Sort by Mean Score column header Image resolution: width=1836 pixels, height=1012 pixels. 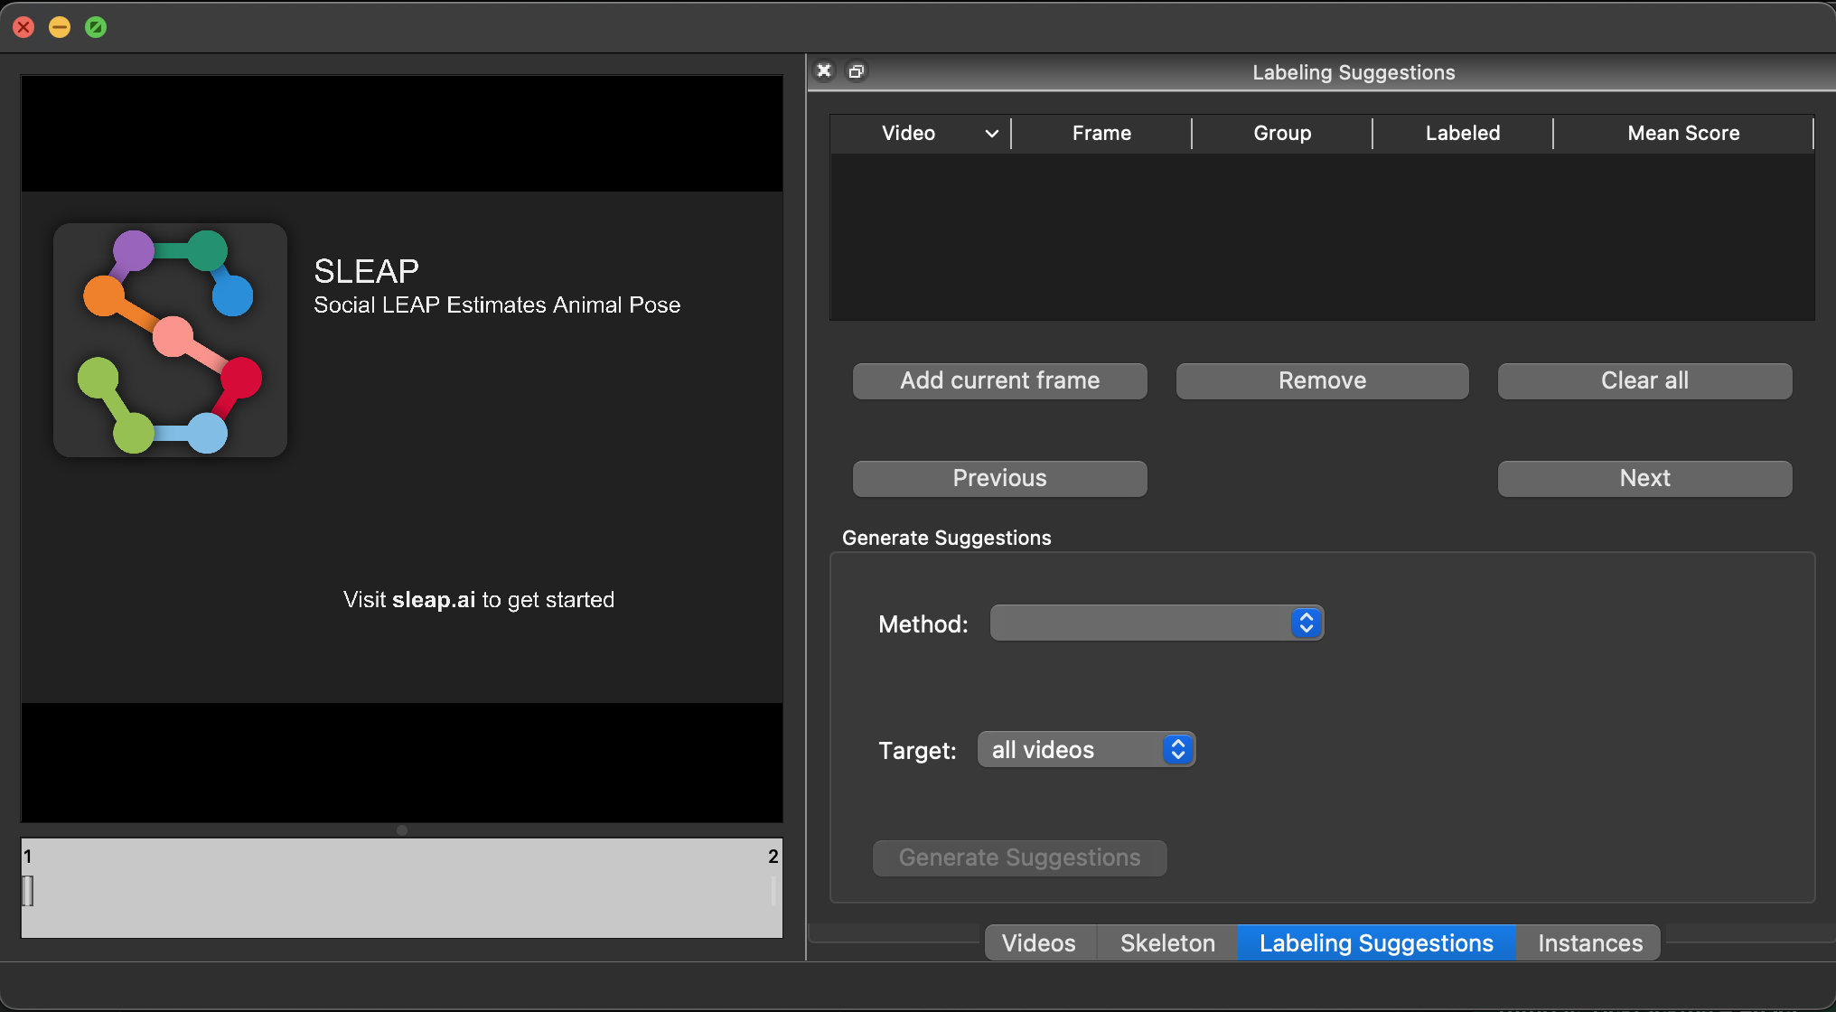click(x=1683, y=134)
